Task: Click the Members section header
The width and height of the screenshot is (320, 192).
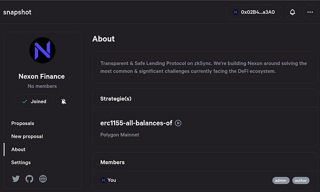Action: (x=113, y=163)
